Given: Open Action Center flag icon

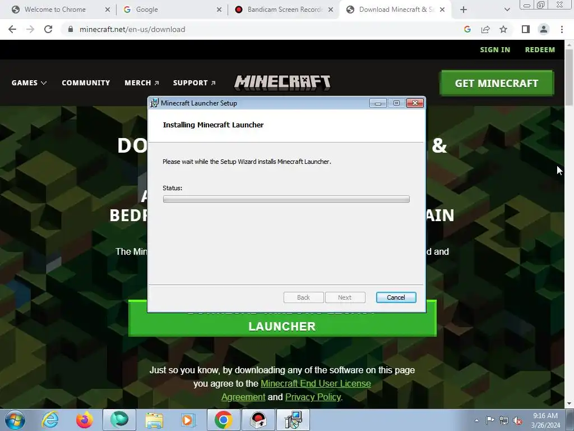Looking at the screenshot, I should pyautogui.click(x=490, y=420).
